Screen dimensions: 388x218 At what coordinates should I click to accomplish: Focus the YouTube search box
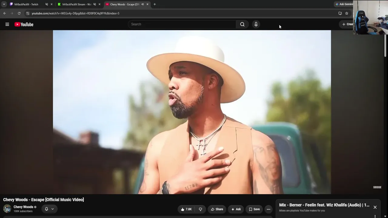tap(182, 24)
